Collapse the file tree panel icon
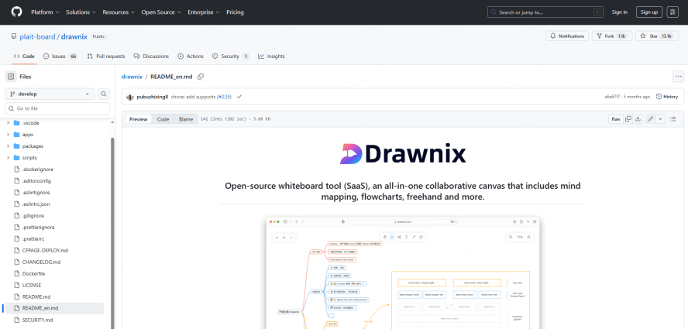 click(x=11, y=77)
